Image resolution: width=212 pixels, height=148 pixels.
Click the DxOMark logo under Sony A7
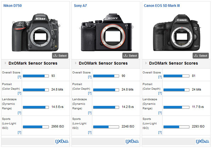[132, 141]
